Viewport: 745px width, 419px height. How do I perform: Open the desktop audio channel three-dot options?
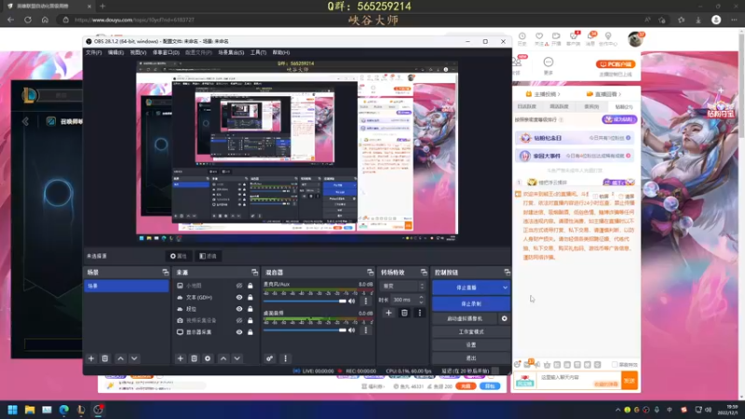point(366,331)
